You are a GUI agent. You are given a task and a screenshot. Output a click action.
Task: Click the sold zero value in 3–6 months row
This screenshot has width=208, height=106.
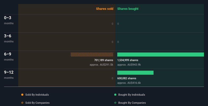[x=112, y=42]
